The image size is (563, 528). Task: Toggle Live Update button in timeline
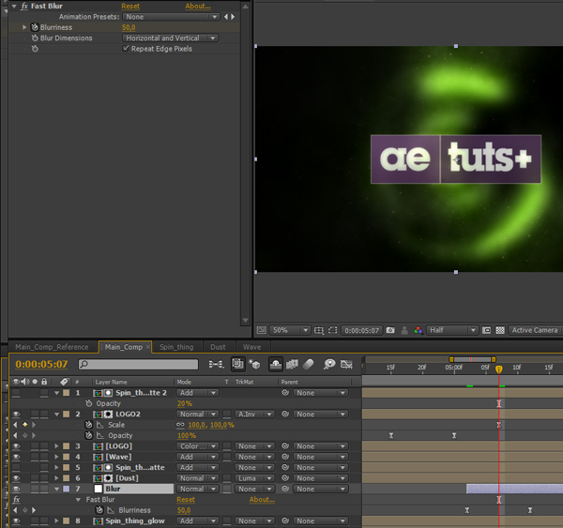click(237, 364)
